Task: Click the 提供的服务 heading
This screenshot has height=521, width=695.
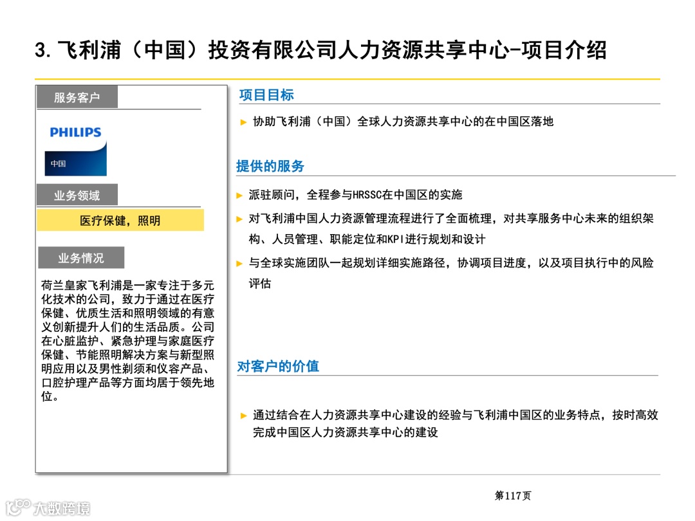Action: click(270, 166)
